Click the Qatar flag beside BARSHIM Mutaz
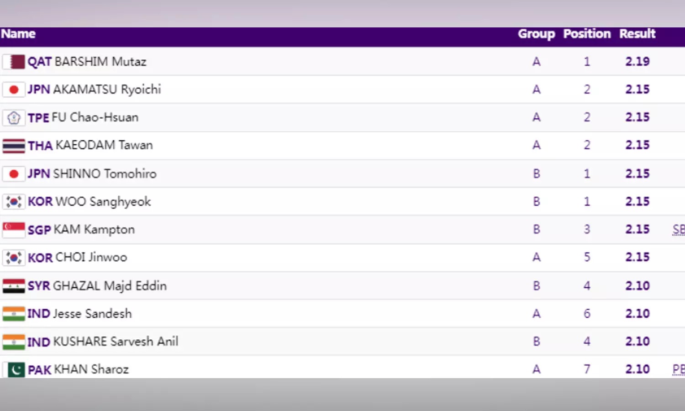This screenshot has height=411, width=685. click(14, 62)
